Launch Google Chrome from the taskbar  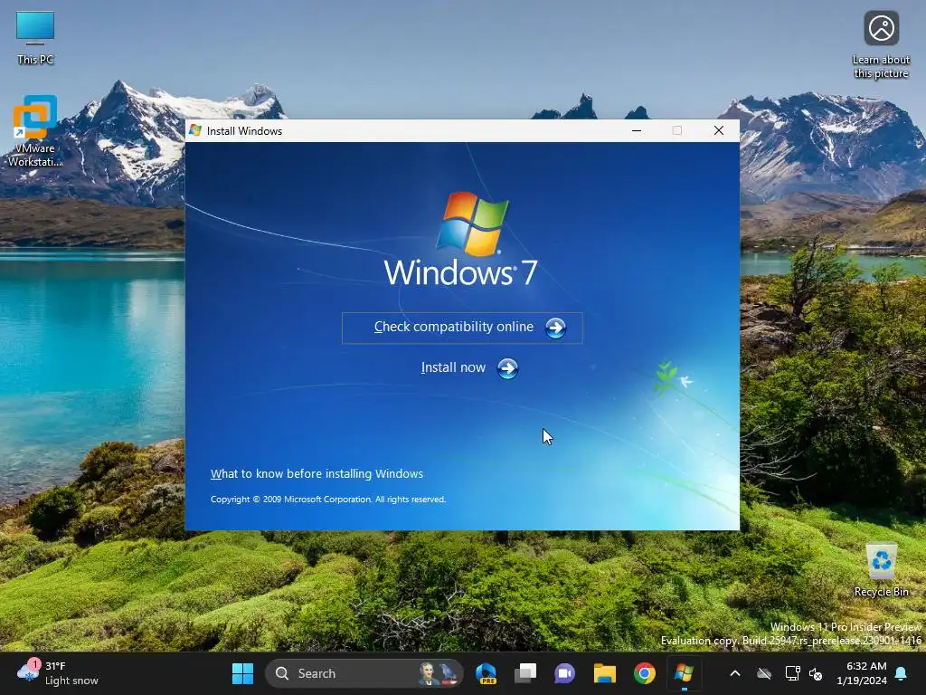[644, 673]
